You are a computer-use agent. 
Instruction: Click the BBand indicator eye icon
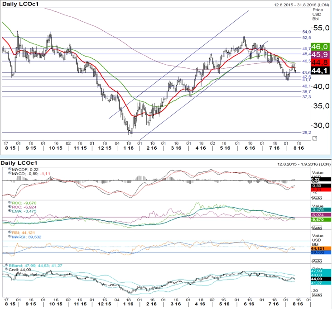point(6,265)
